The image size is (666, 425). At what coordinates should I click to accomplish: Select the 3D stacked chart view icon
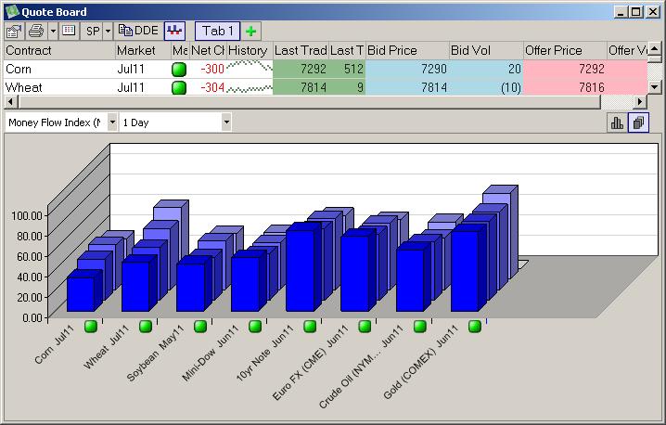[x=638, y=122]
